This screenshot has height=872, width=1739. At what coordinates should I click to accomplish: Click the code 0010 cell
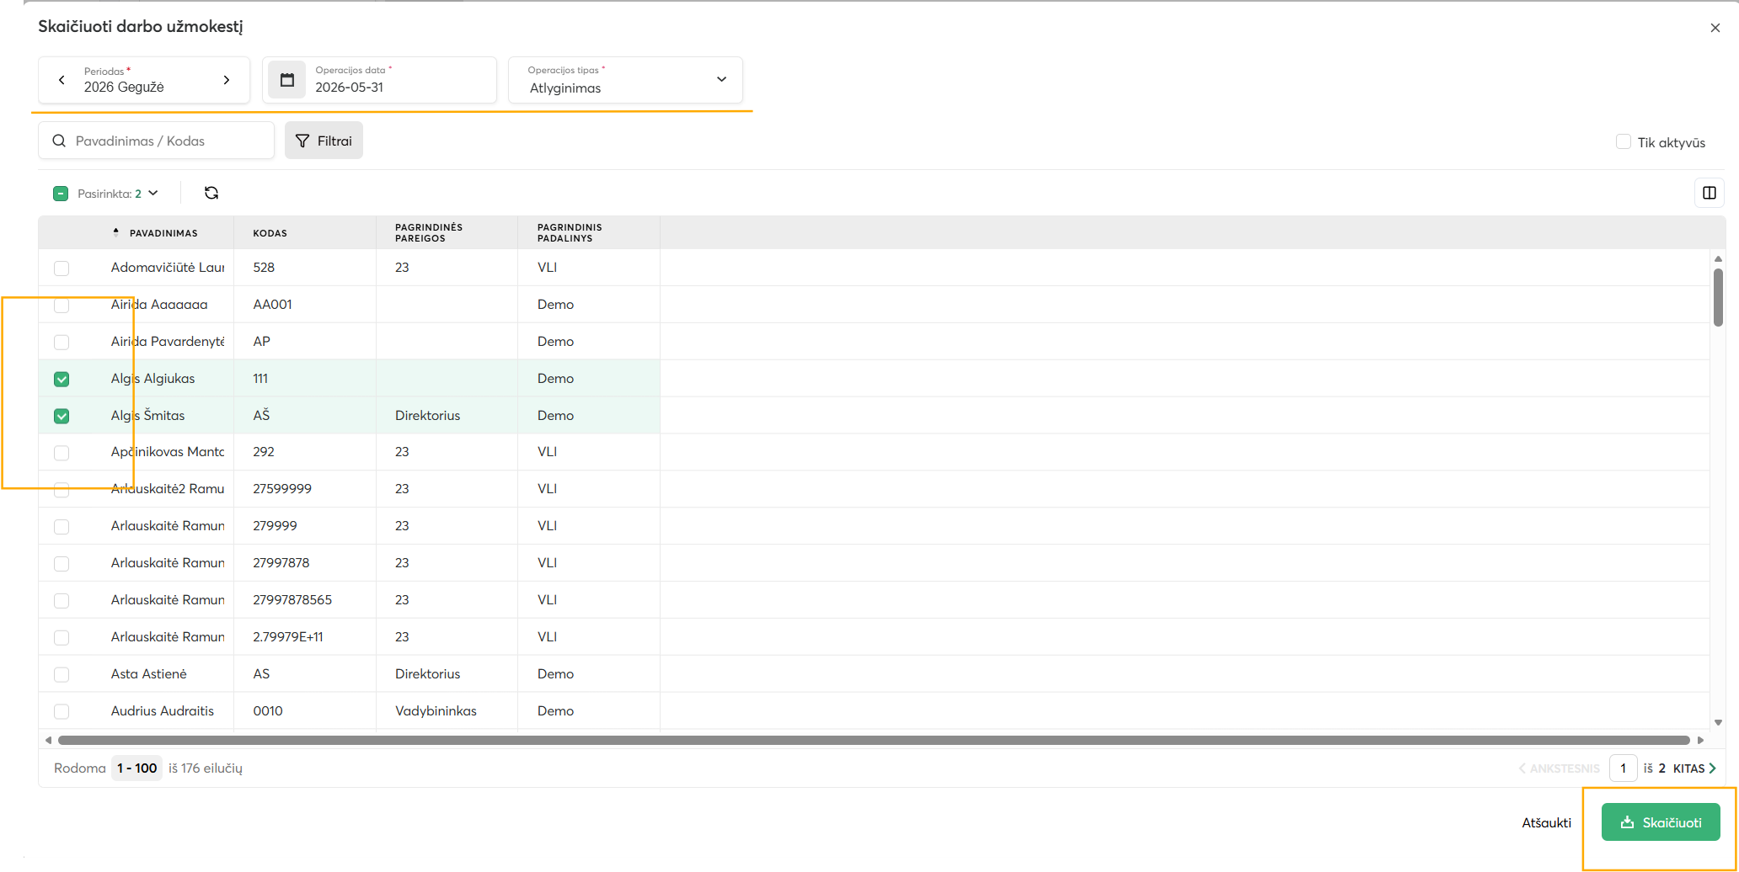(268, 711)
